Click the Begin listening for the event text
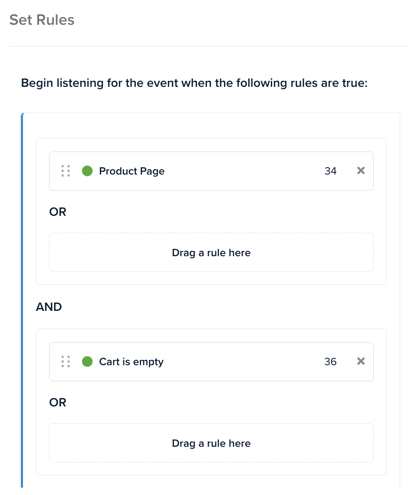The image size is (408, 495). (194, 82)
